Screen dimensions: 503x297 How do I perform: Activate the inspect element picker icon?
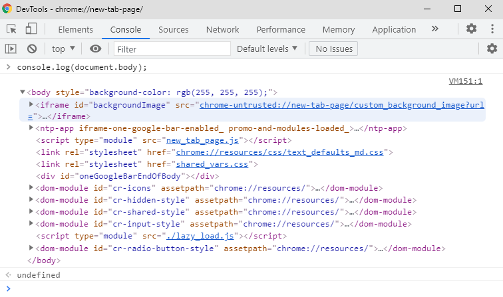click(12, 29)
